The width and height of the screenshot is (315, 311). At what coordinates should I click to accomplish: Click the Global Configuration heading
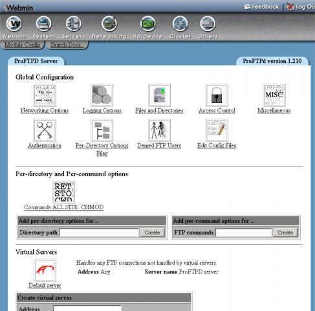point(45,77)
